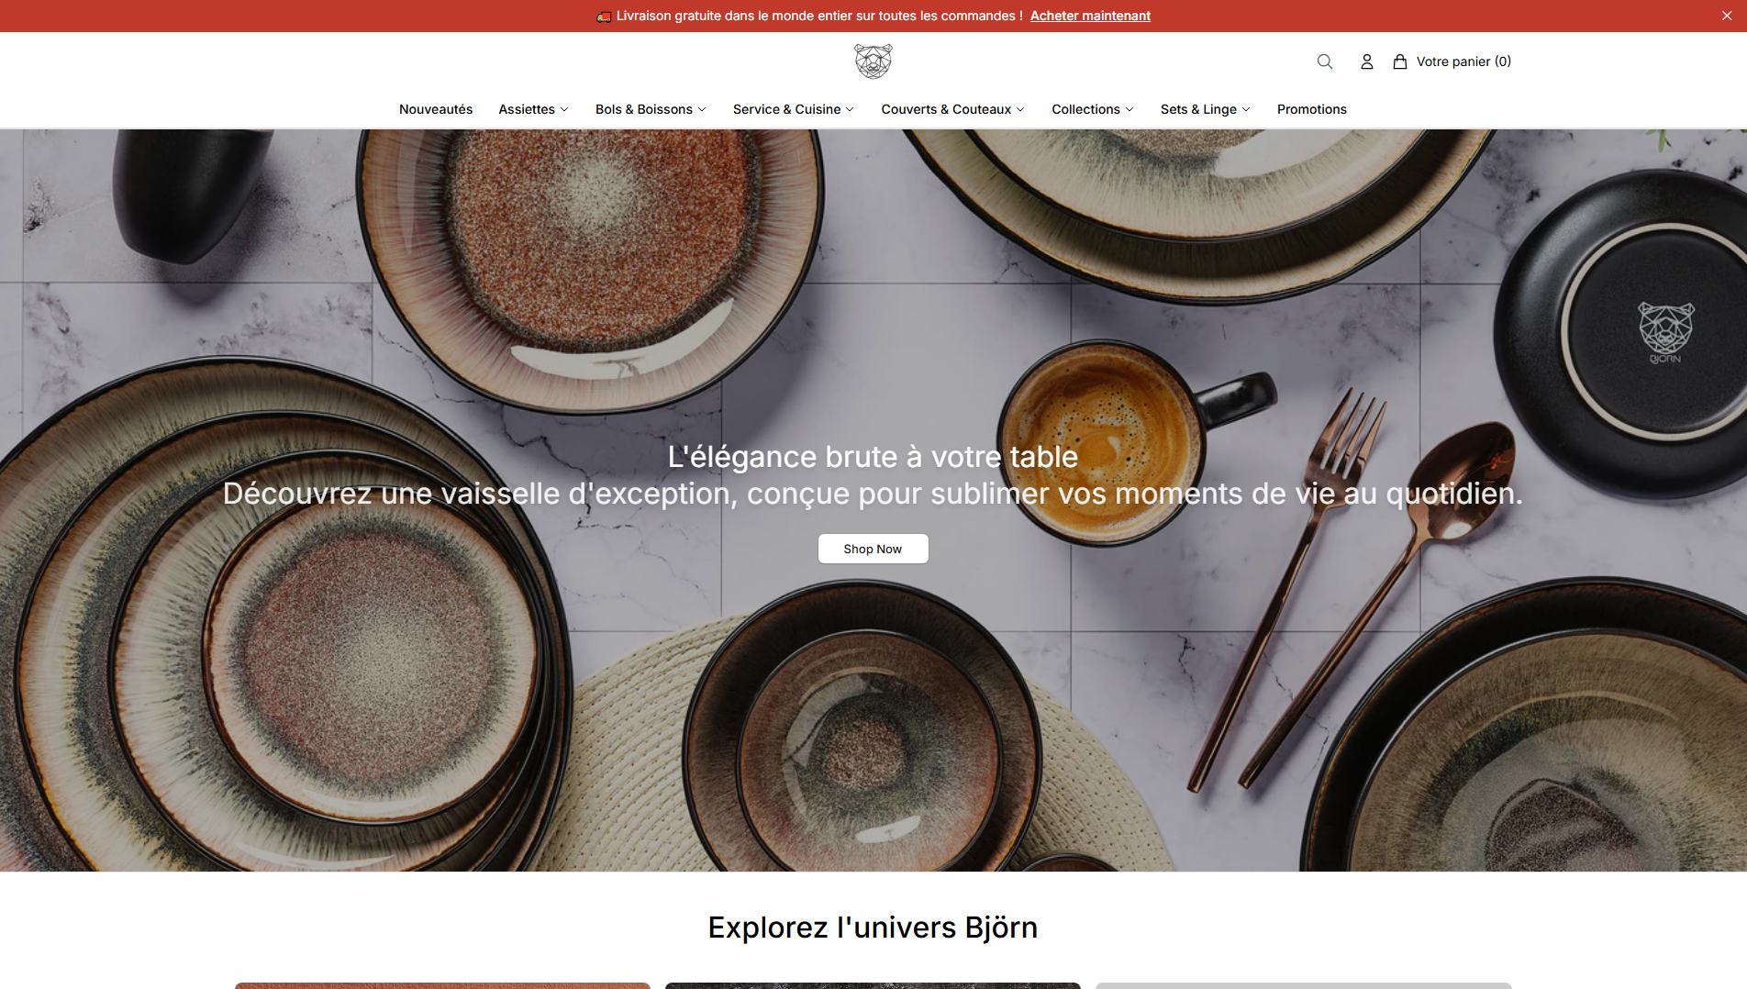This screenshot has width=1747, height=989.
Task: Expand the Sets & Linge menu
Action: point(1206,109)
